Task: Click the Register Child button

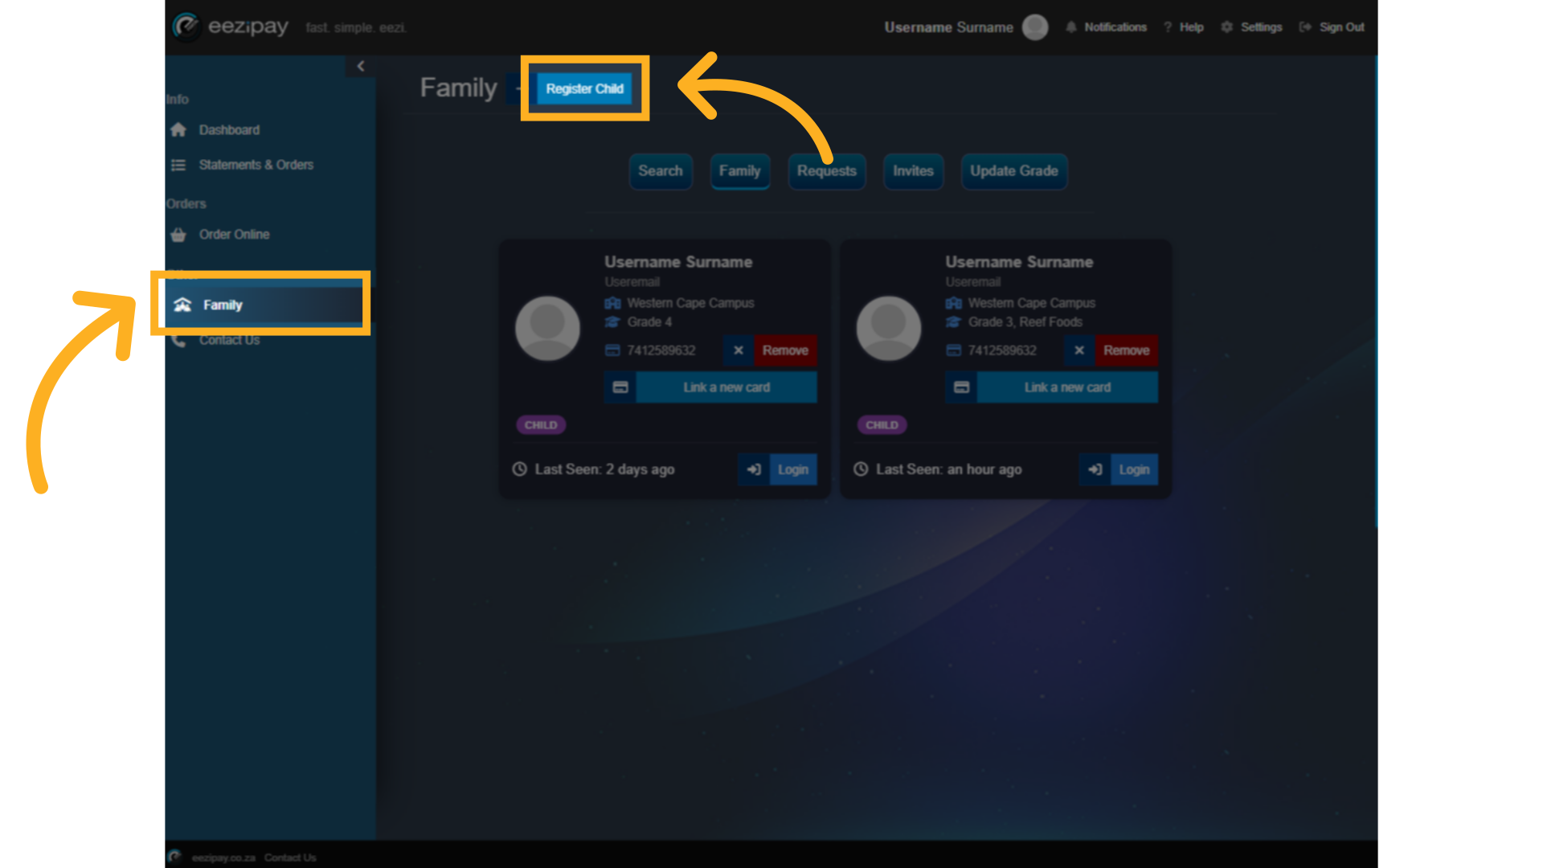Action: pos(585,88)
